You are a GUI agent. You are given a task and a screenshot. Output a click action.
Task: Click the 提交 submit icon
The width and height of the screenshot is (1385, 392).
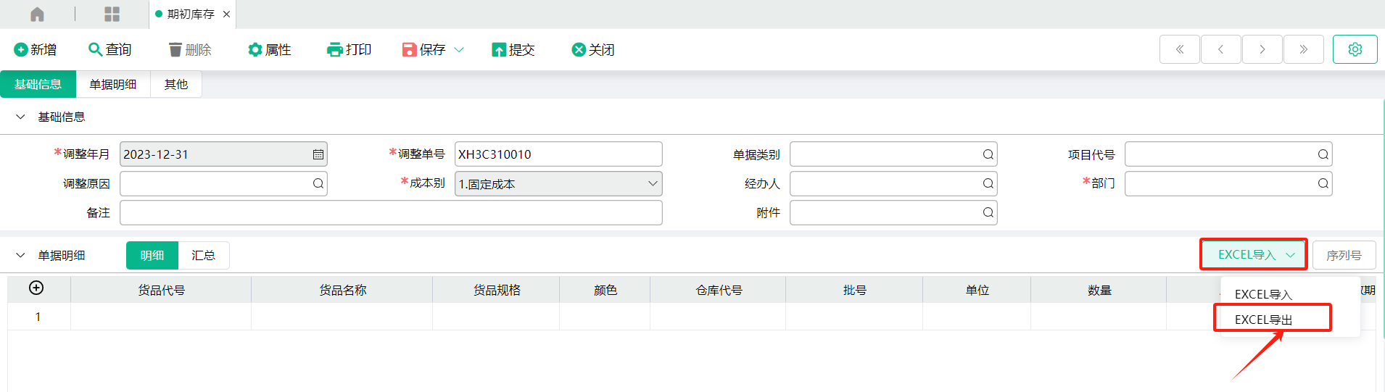pyautogui.click(x=499, y=50)
